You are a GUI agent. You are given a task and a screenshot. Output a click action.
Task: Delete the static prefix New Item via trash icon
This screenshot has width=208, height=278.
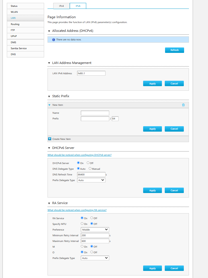(183, 105)
